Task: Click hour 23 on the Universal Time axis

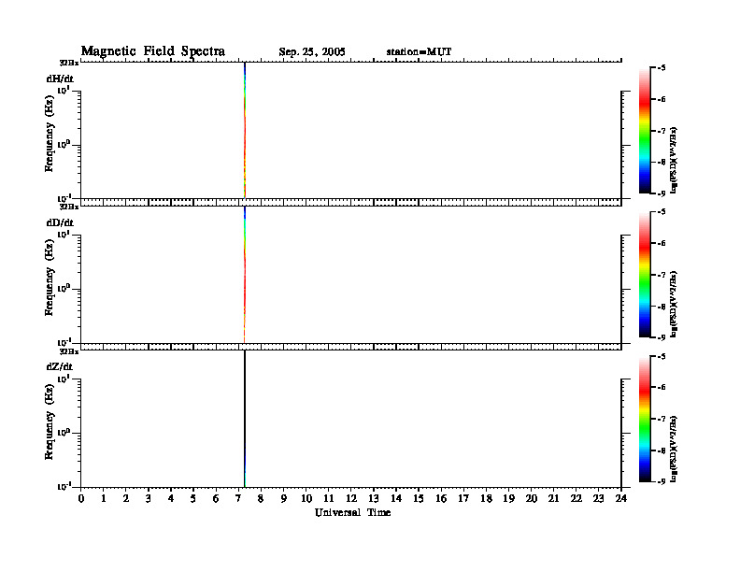Action: [x=599, y=498]
